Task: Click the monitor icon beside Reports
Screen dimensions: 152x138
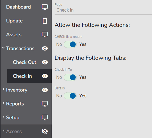Action: click(x=45, y=104)
